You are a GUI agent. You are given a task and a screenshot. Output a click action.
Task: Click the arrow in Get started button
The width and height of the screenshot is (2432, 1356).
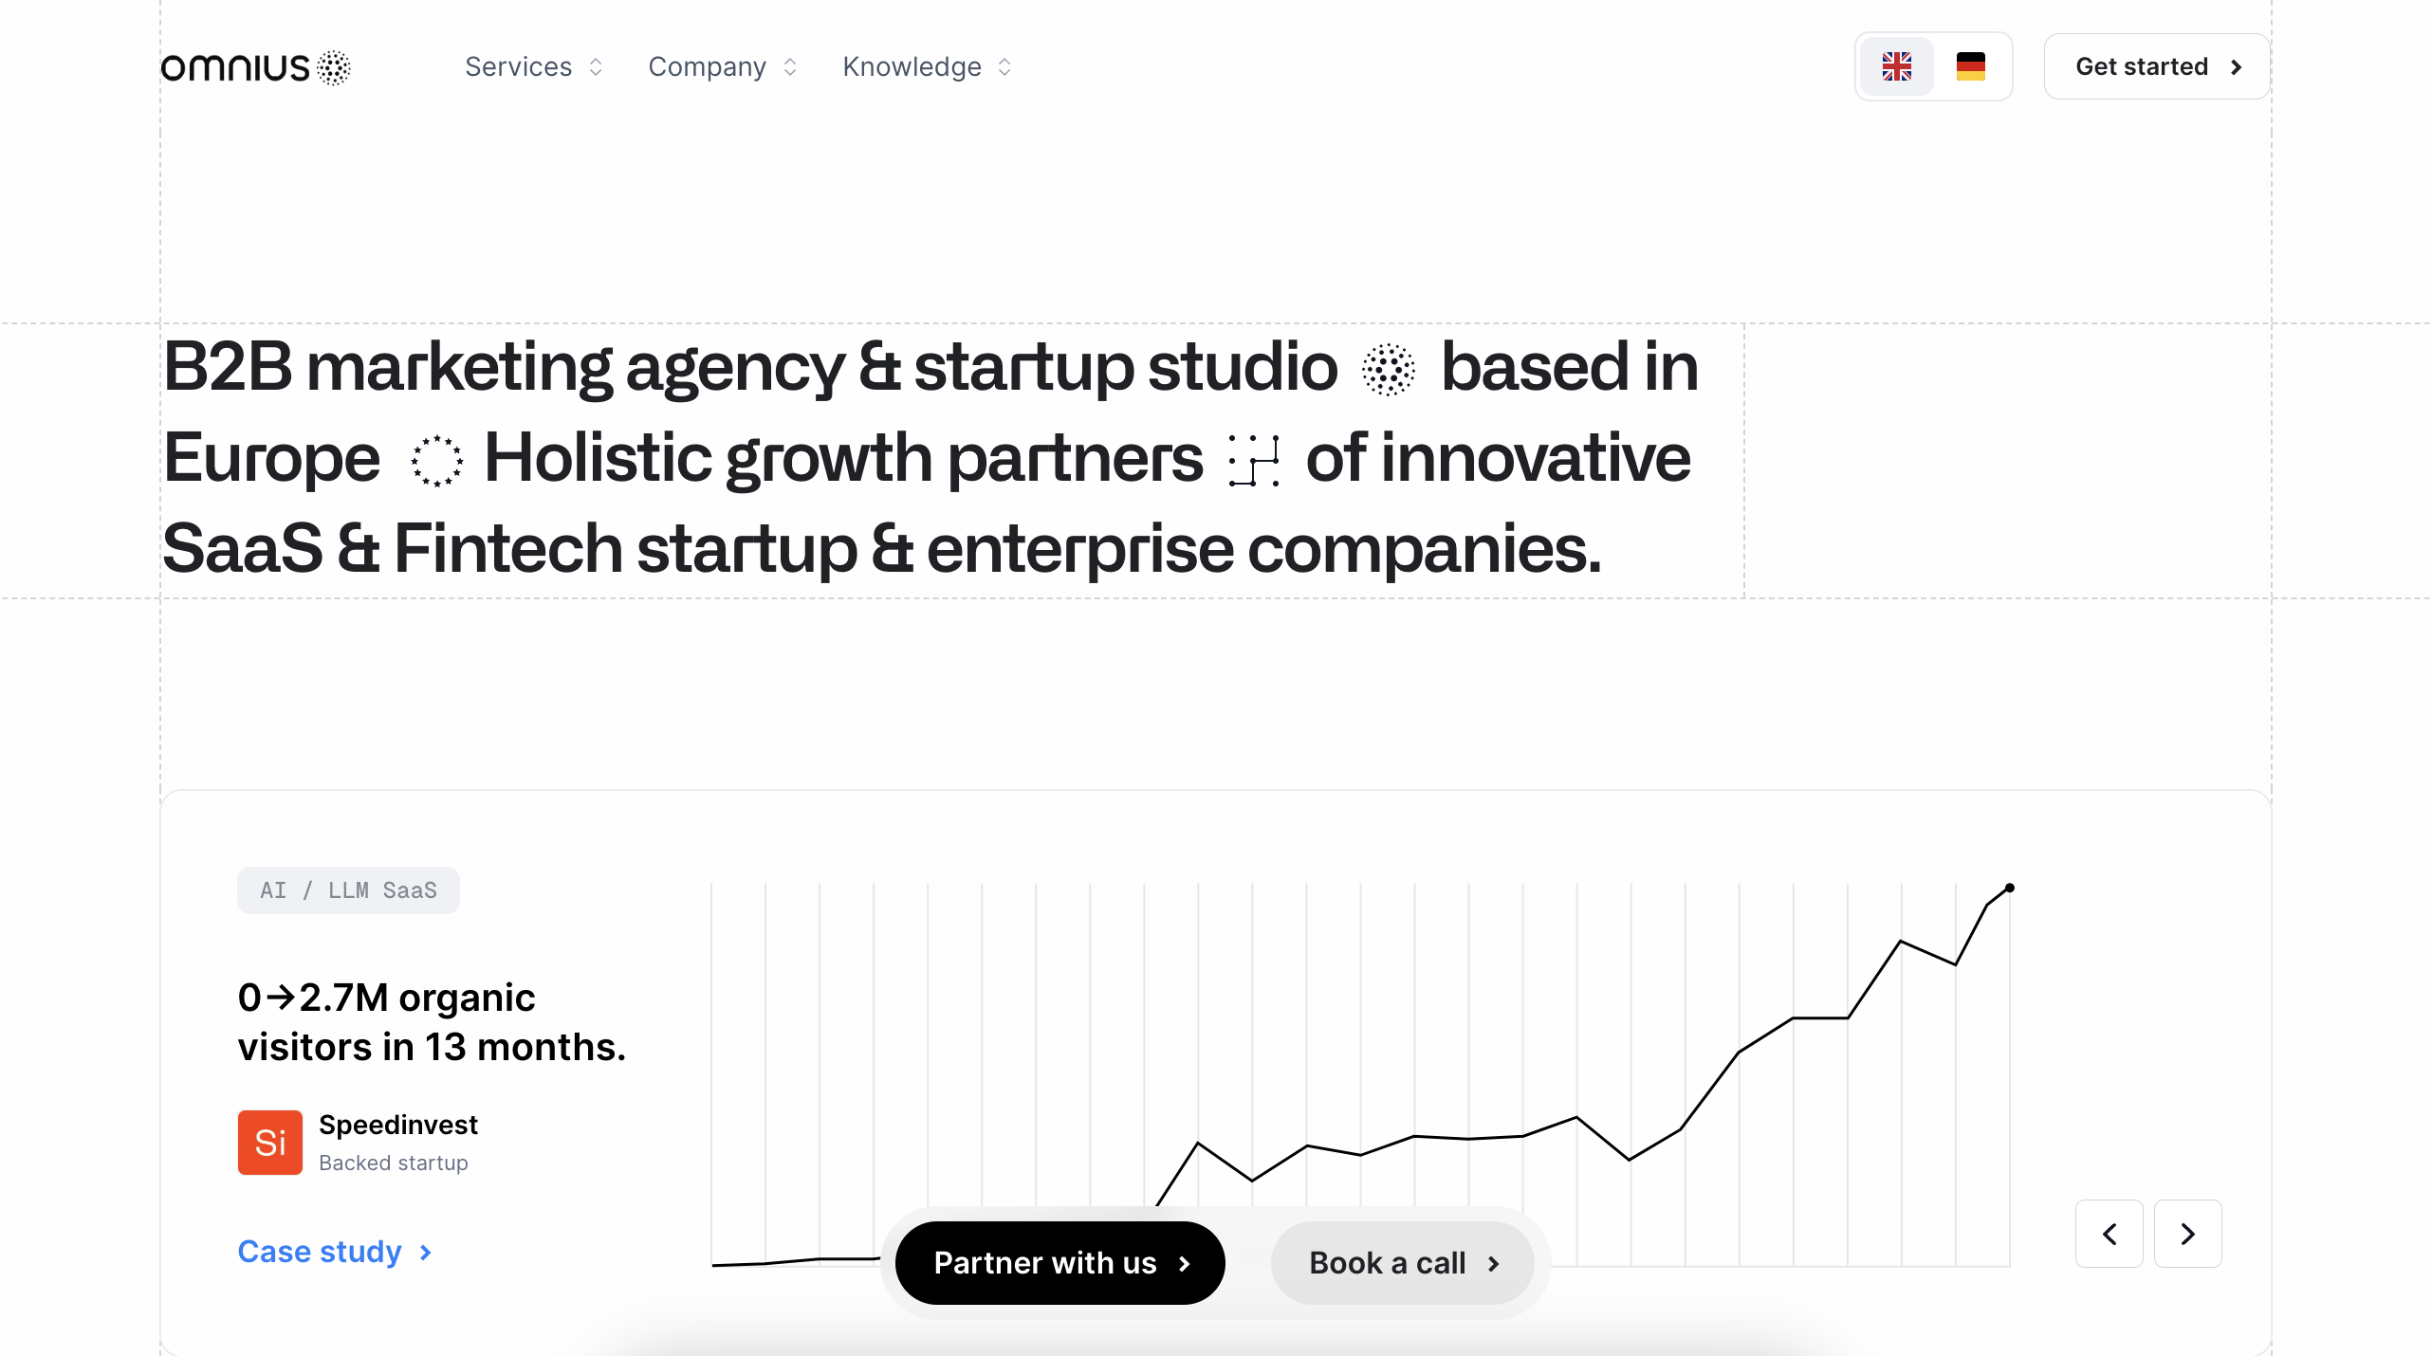tap(2236, 67)
